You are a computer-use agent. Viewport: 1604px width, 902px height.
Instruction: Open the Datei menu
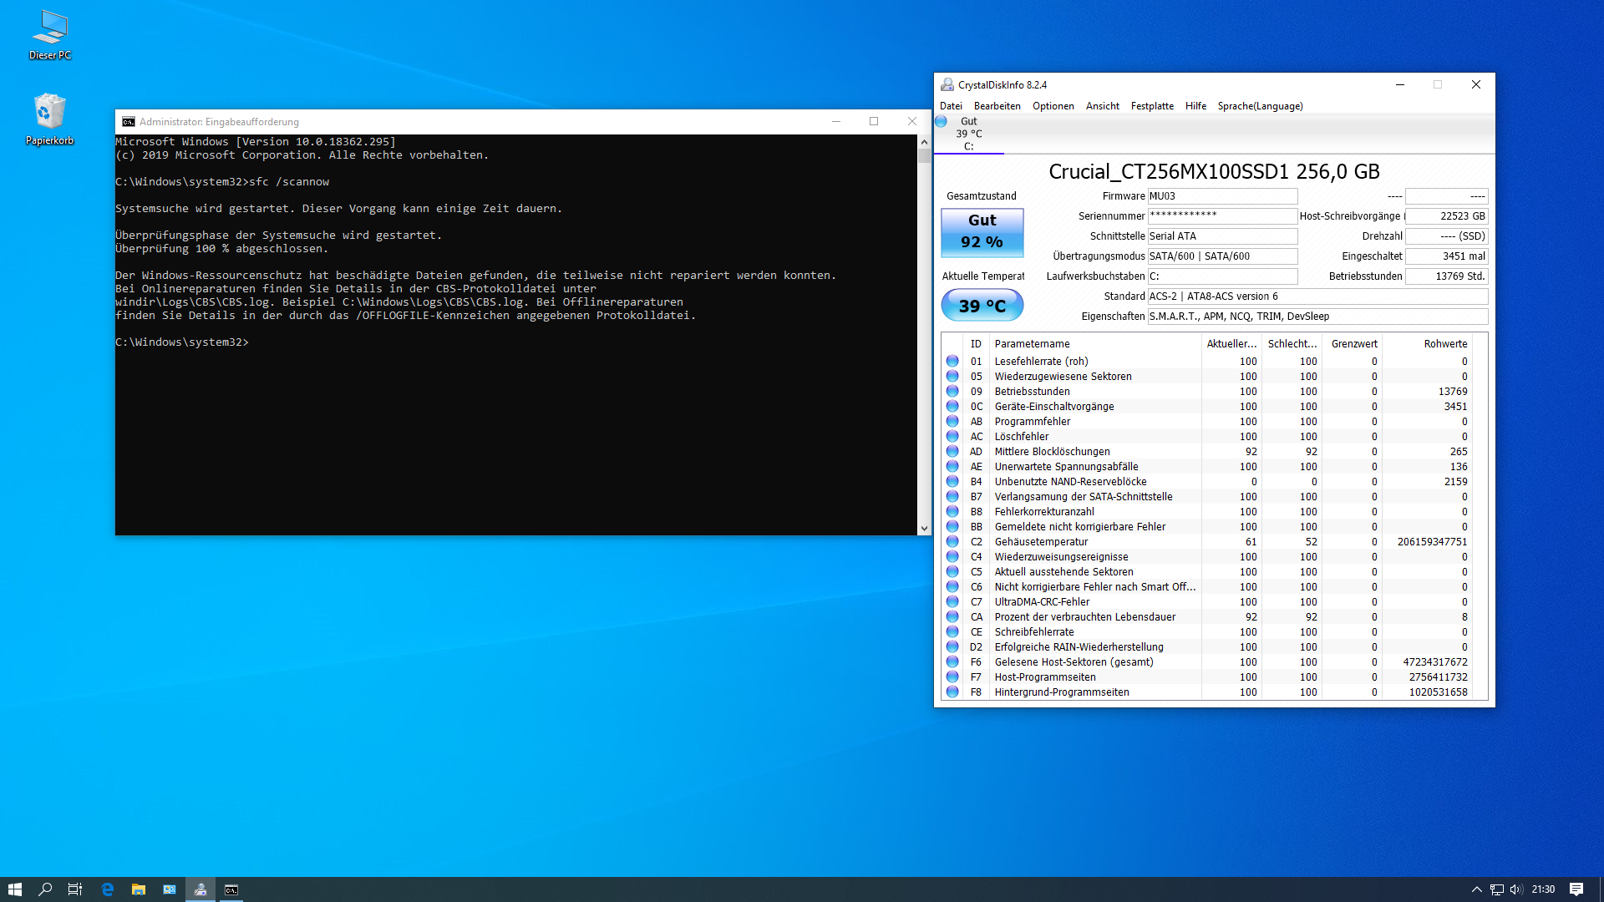click(951, 106)
